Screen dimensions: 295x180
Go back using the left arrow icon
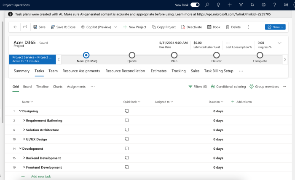click(x=15, y=27)
